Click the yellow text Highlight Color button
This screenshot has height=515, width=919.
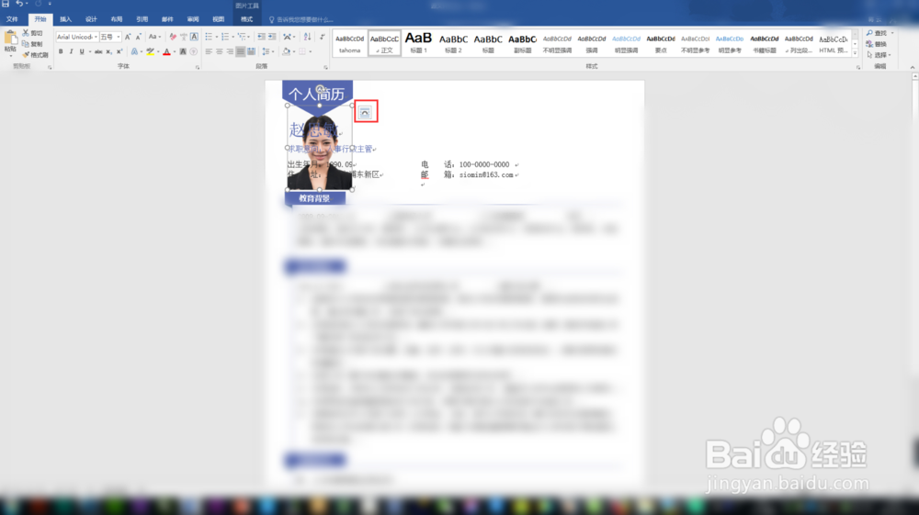click(x=150, y=51)
